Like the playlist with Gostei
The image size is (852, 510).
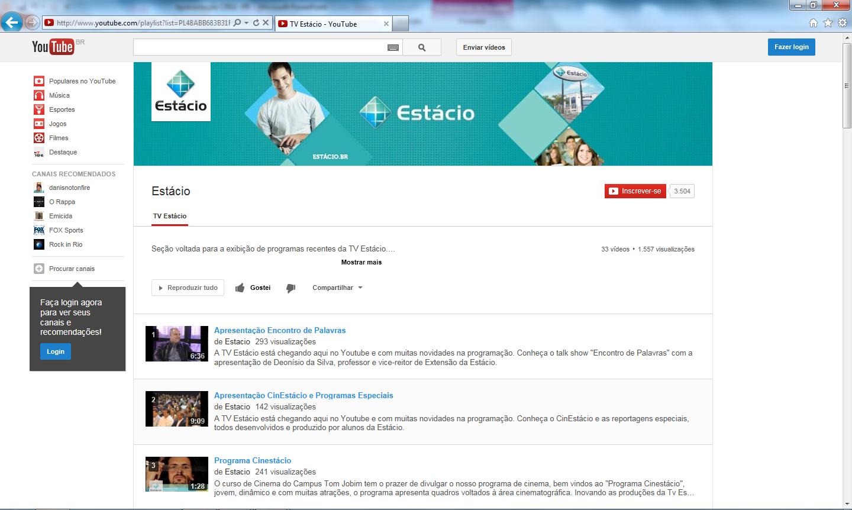point(253,288)
